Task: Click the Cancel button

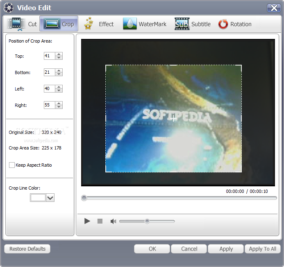Action: pos(189,249)
